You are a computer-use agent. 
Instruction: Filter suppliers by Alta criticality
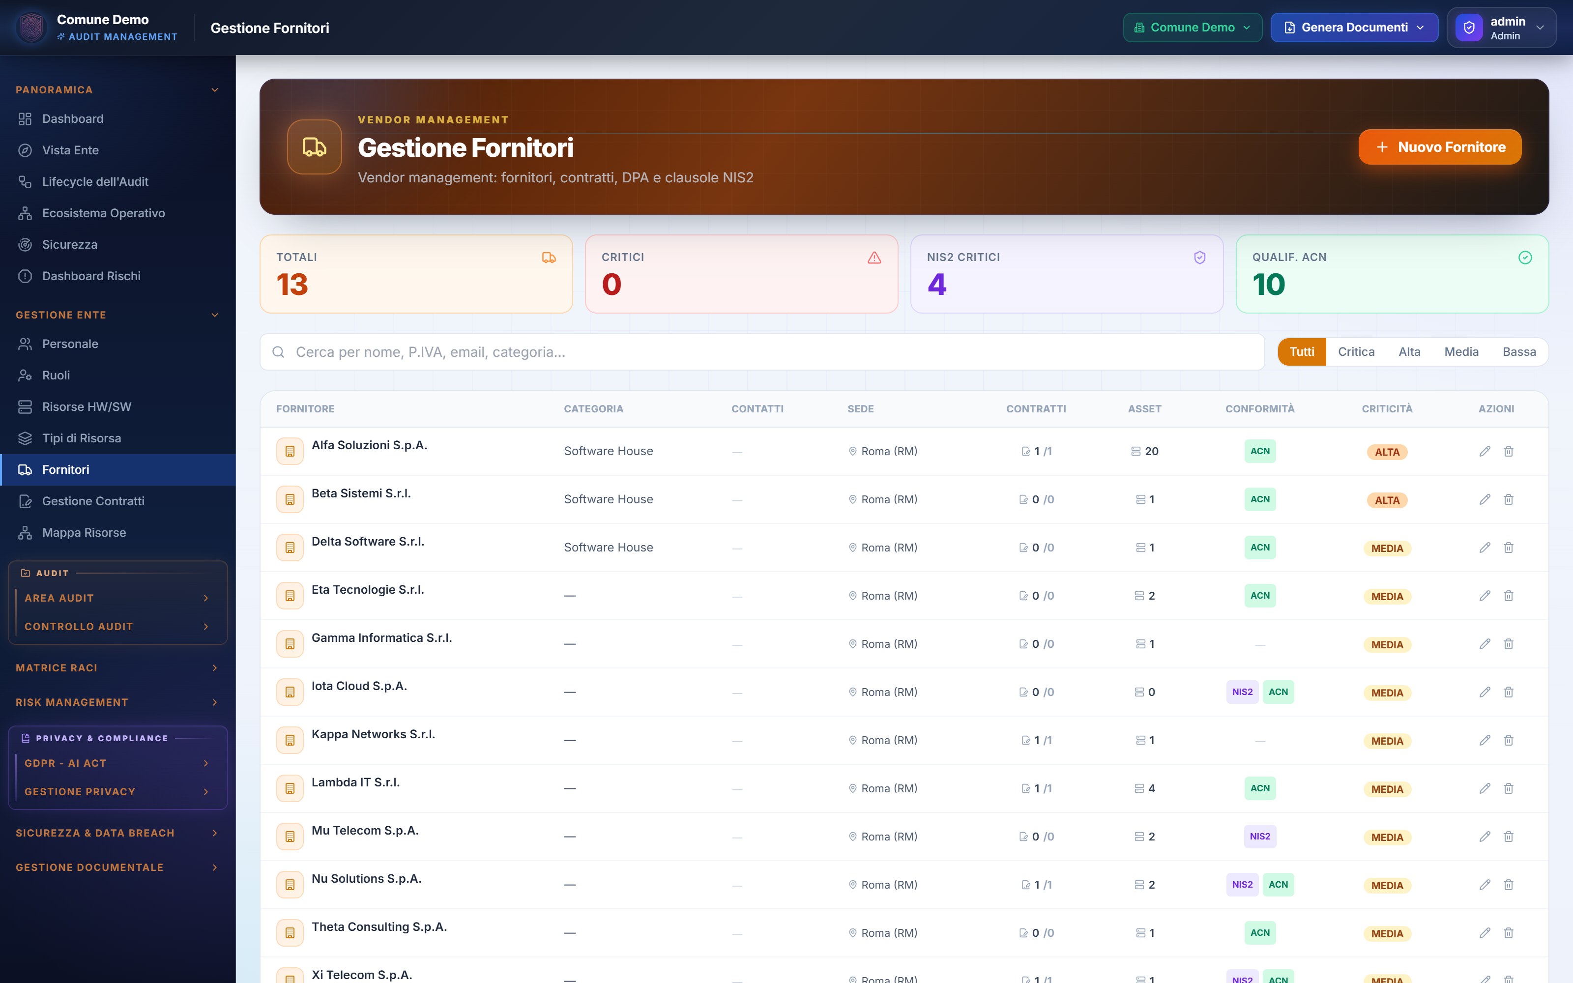[1409, 352]
